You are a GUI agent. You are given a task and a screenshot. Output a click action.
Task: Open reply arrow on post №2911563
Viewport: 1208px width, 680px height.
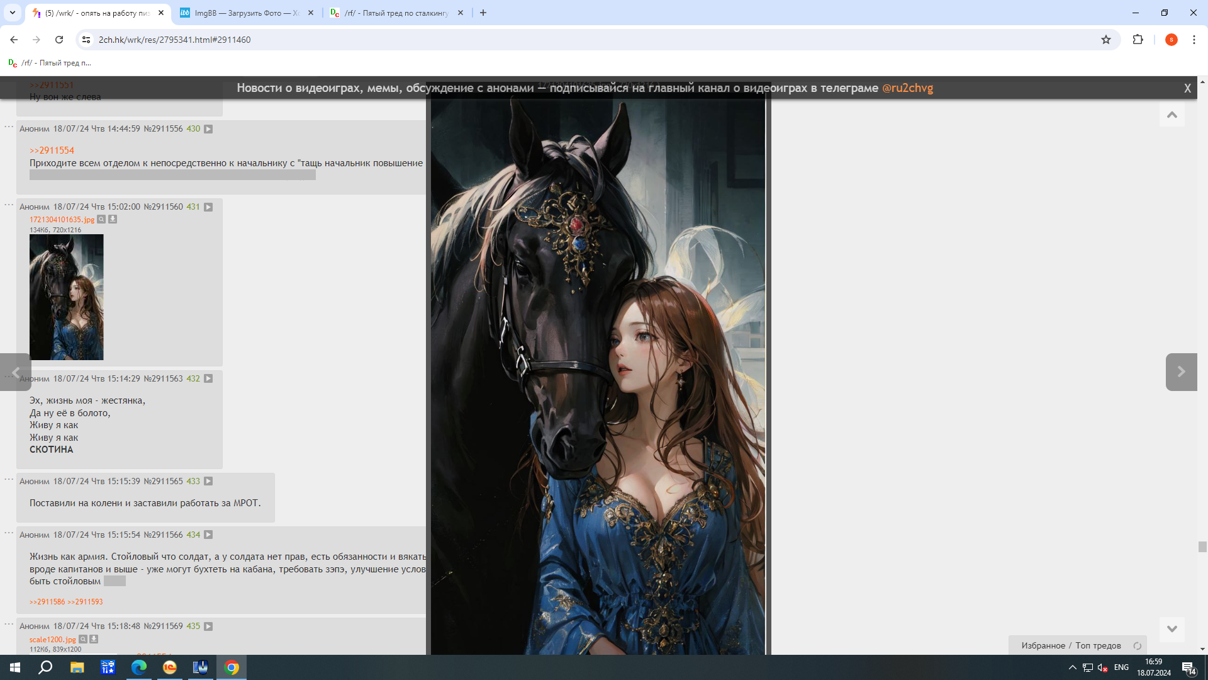pos(208,379)
